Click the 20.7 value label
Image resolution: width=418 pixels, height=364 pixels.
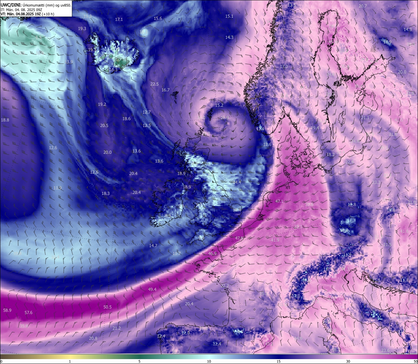(363, 6)
